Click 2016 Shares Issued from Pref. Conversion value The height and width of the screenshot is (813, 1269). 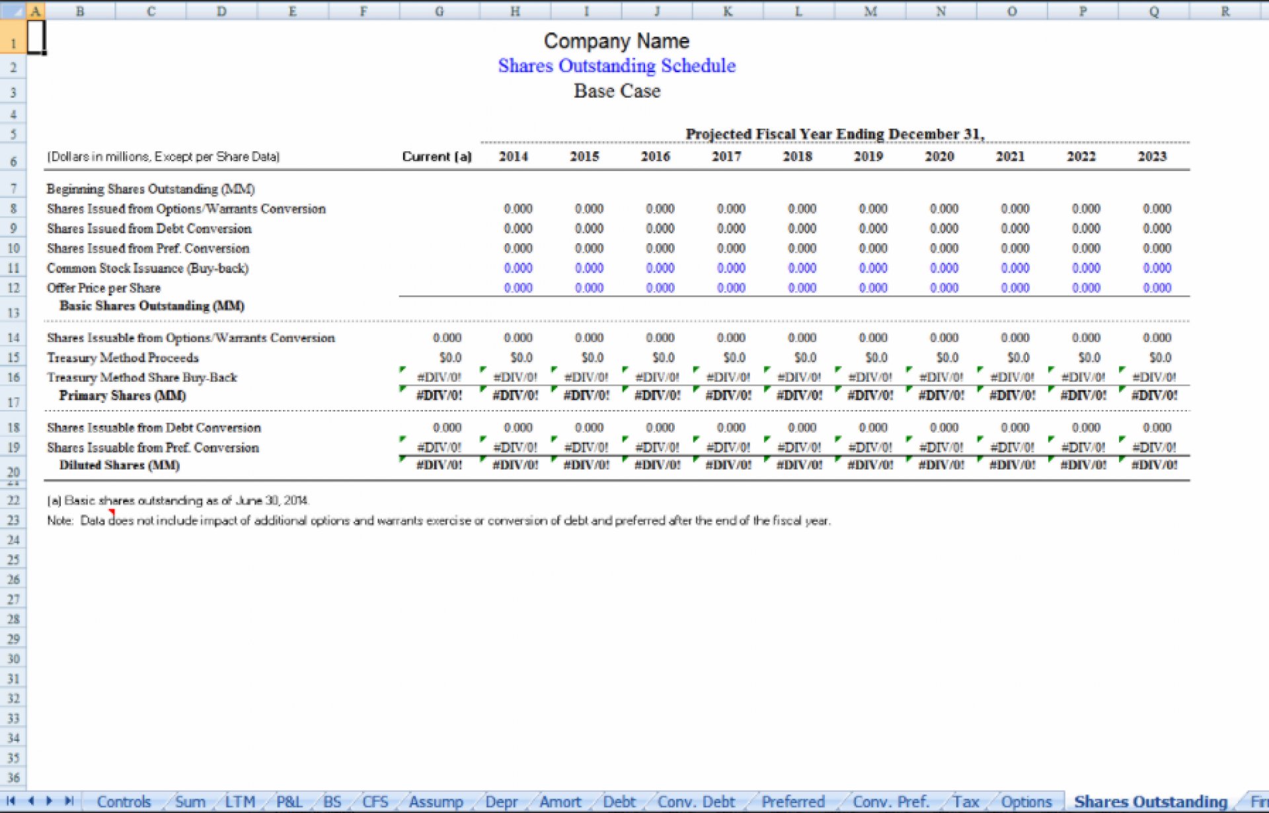pyautogui.click(x=660, y=248)
